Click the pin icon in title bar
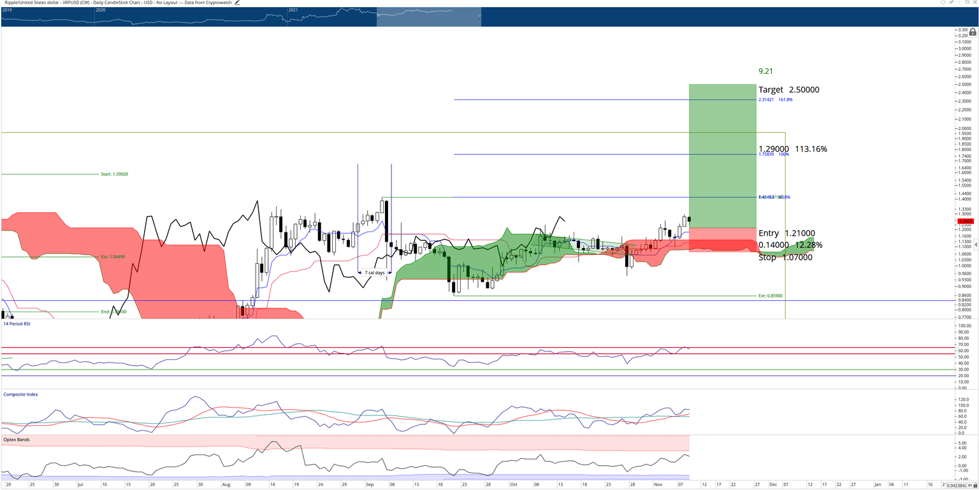The height and width of the screenshot is (490, 979). [951, 2]
